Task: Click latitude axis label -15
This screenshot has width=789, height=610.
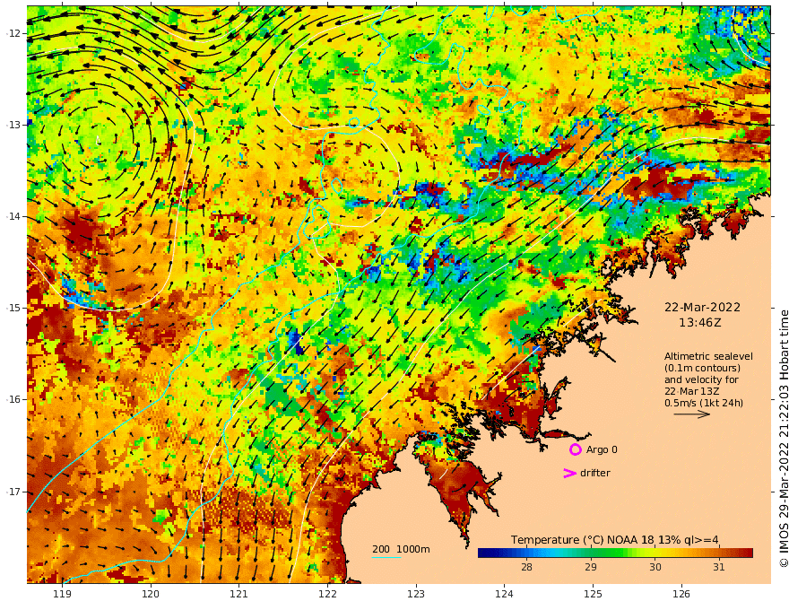Action: [x=13, y=308]
